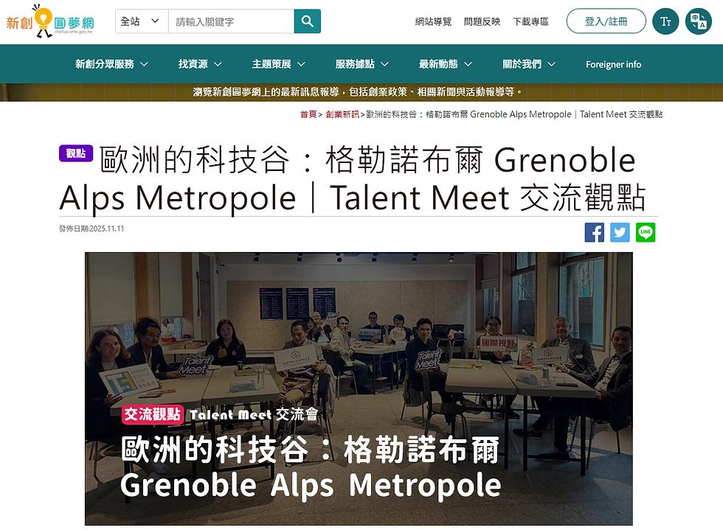Open the 最新動態 nav item

pos(446,64)
